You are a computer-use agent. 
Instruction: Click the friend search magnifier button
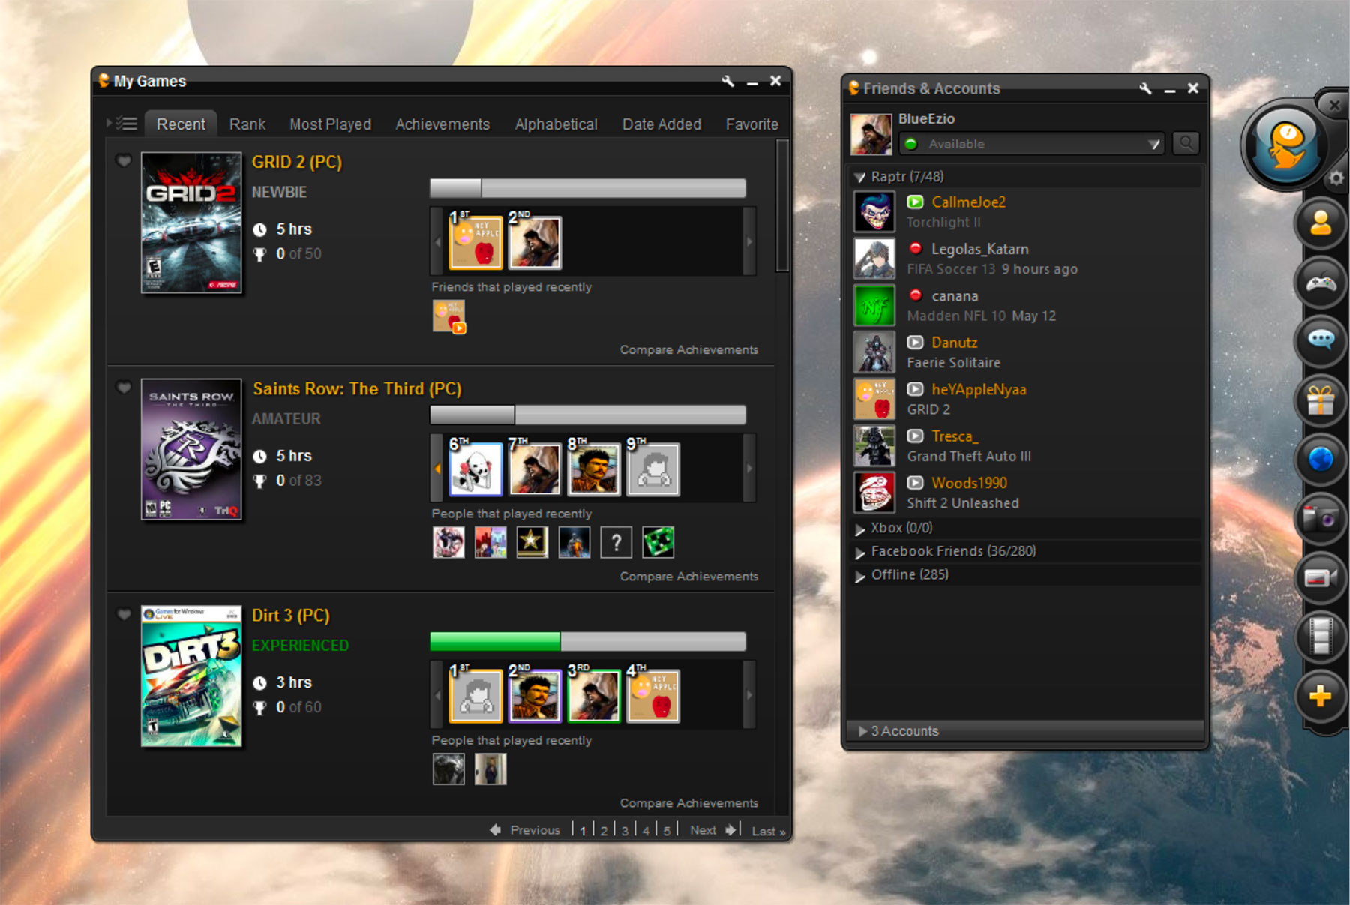(1186, 143)
